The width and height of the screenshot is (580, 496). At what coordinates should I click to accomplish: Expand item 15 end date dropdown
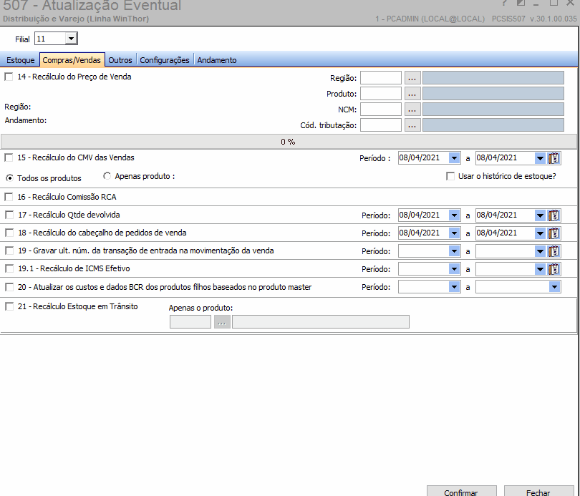pos(540,158)
